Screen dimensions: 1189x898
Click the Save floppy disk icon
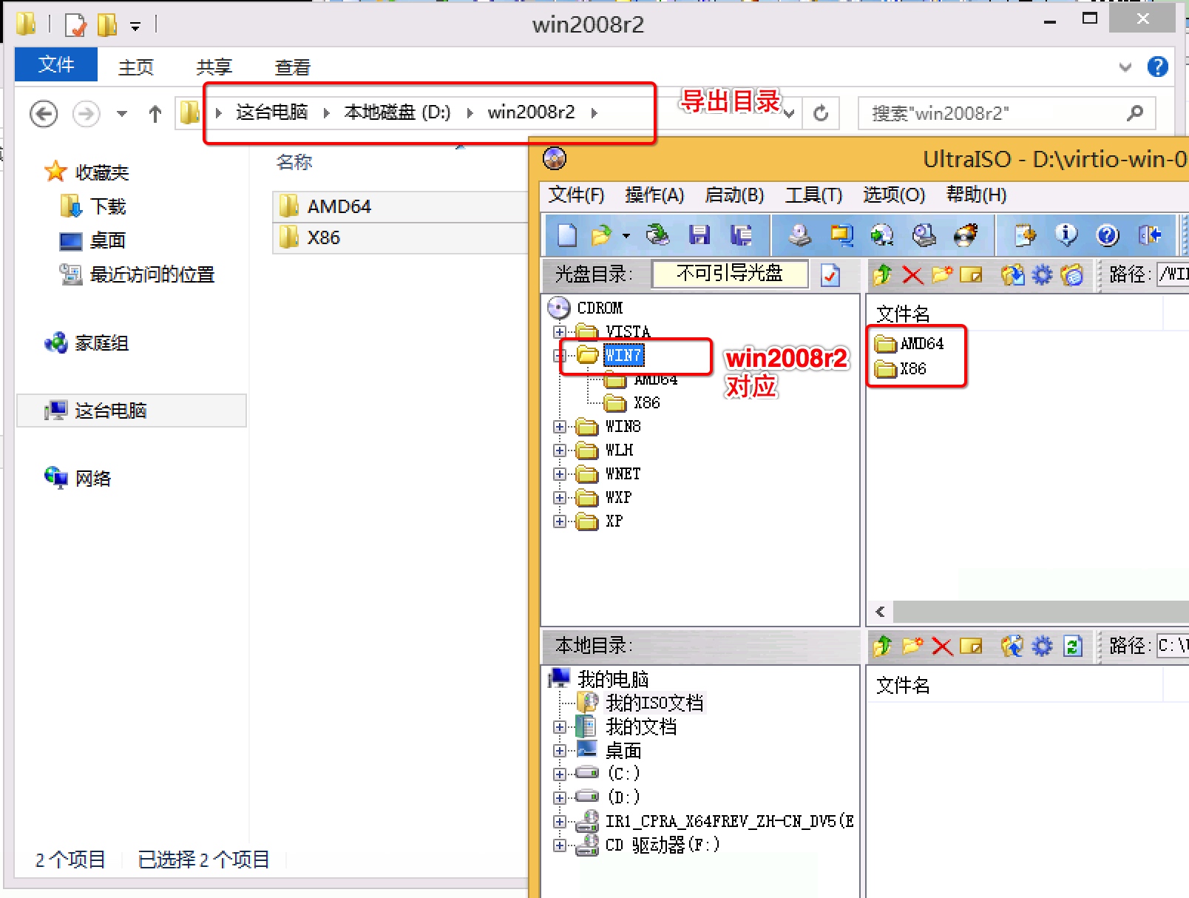pyautogui.click(x=699, y=235)
